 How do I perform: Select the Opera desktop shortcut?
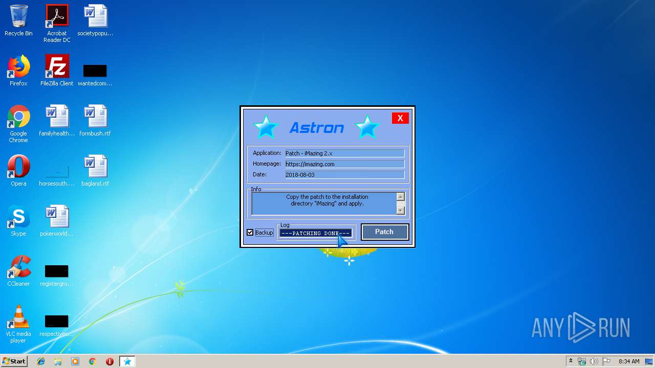tap(18, 171)
